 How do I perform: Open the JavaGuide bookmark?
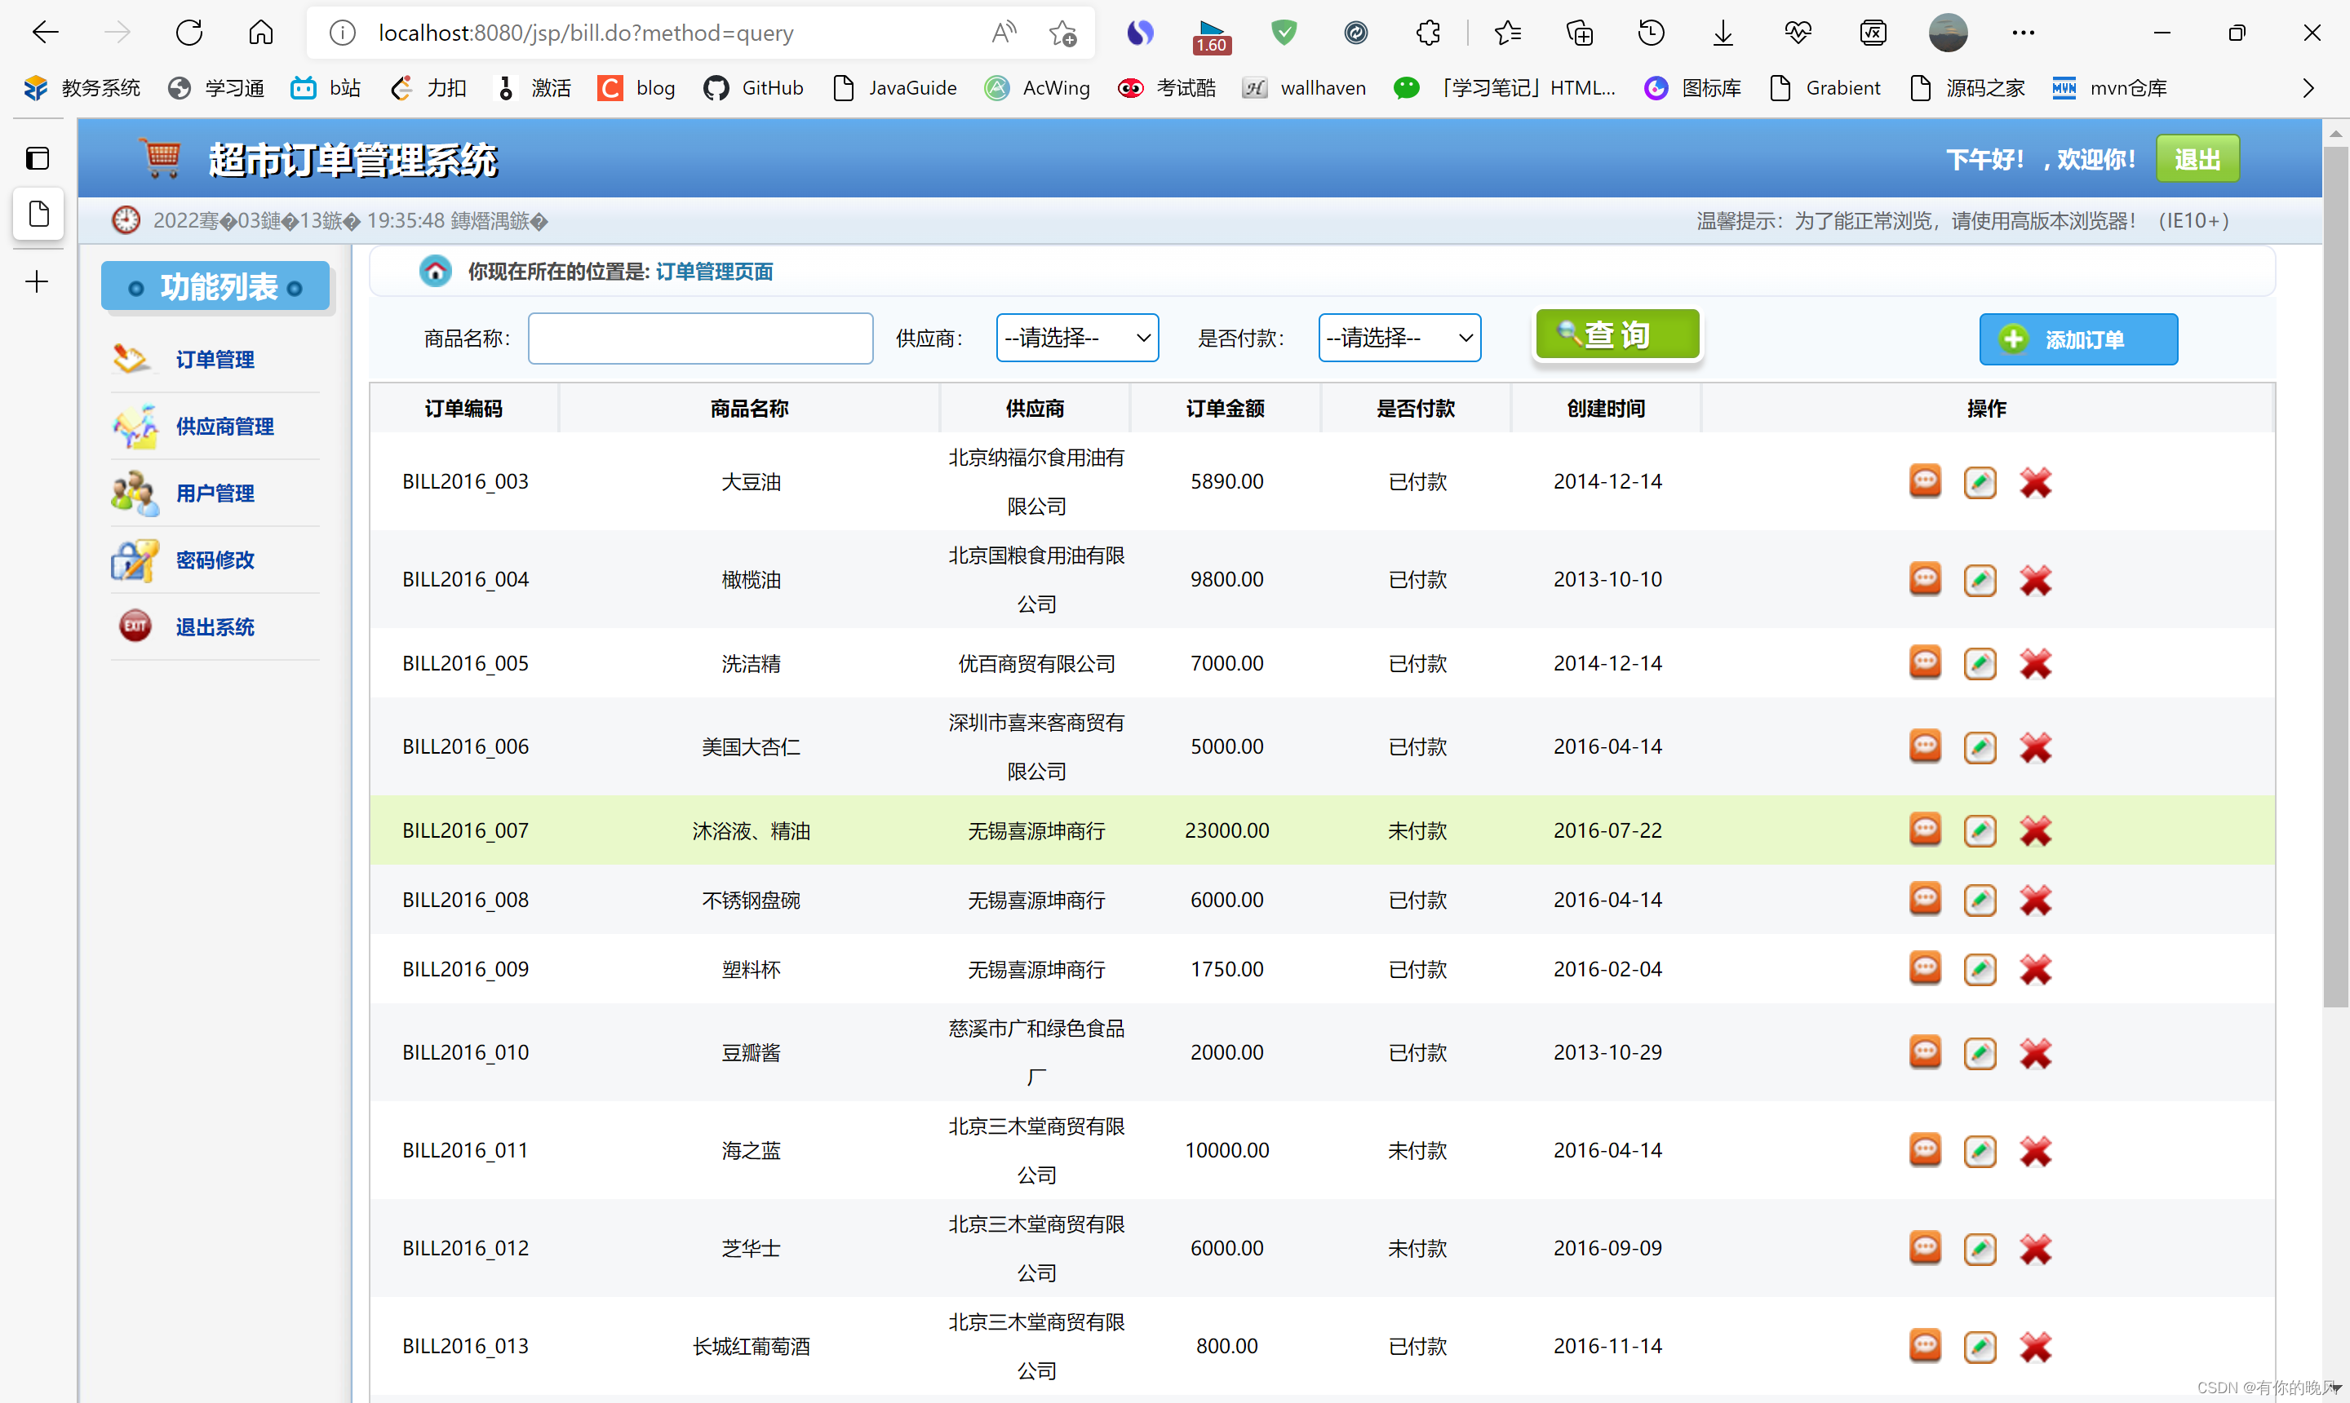[894, 88]
